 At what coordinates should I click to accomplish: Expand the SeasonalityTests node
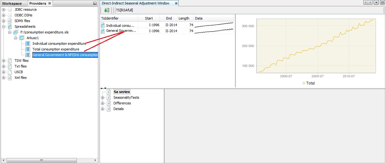(102, 98)
